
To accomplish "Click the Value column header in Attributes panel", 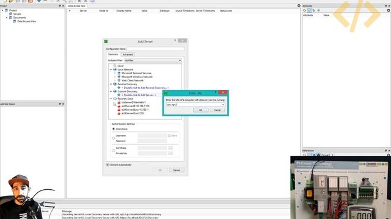I will coord(326,15).
